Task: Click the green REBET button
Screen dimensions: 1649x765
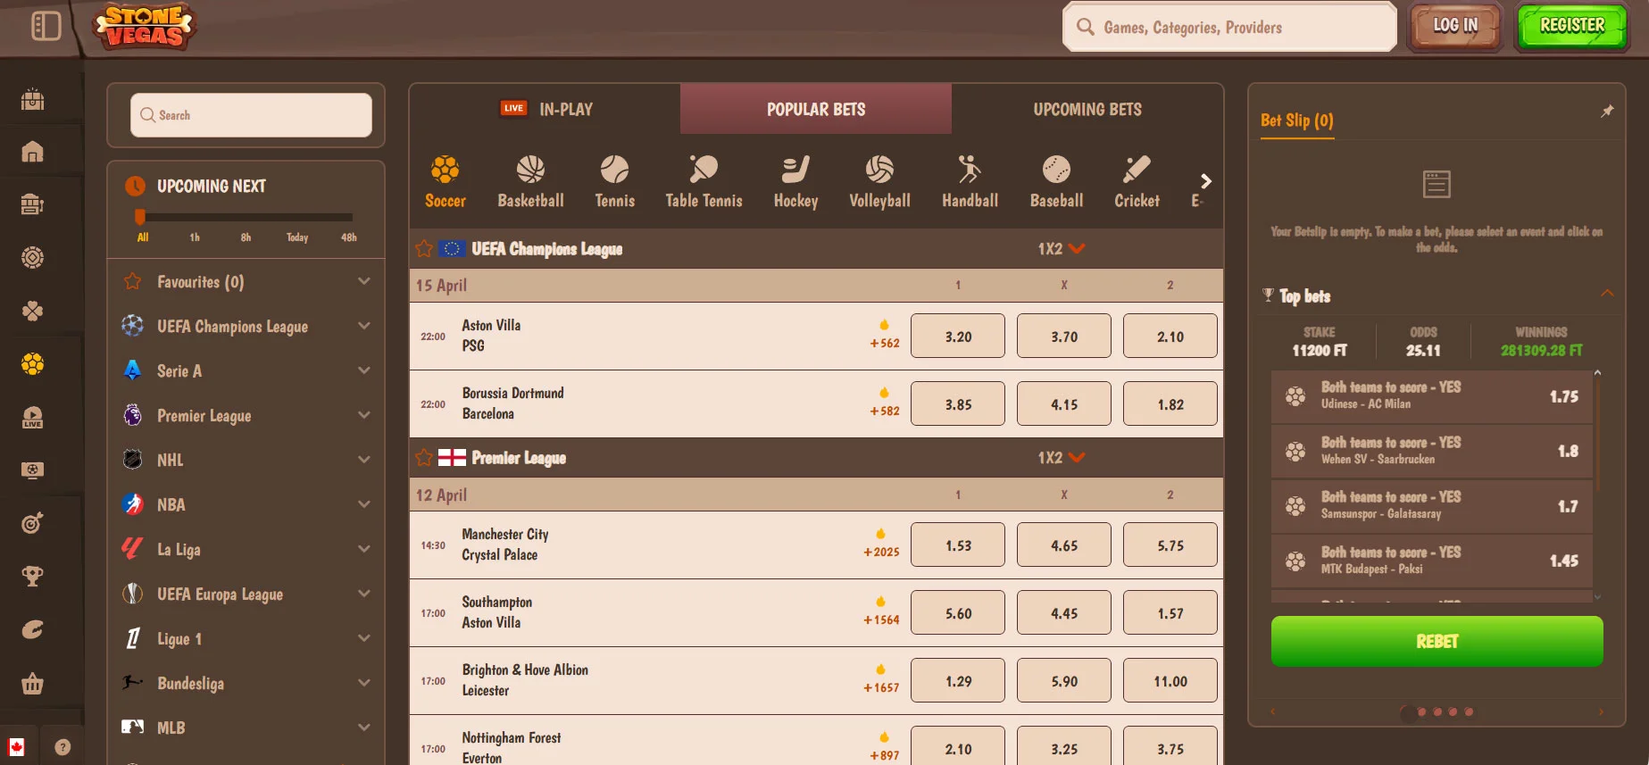Action: coord(1437,641)
